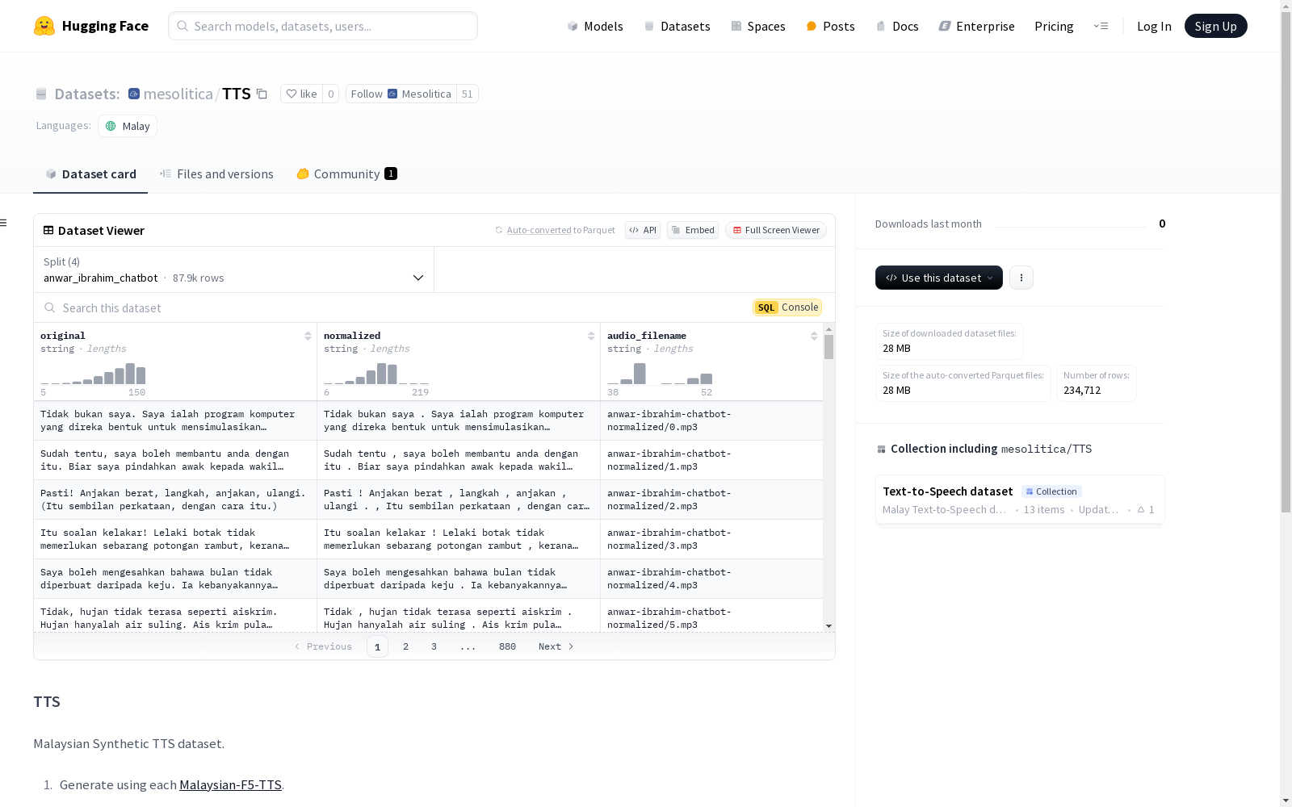This screenshot has height=807, width=1292.
Task: Click the Community discussion count badge
Action: click(391, 174)
